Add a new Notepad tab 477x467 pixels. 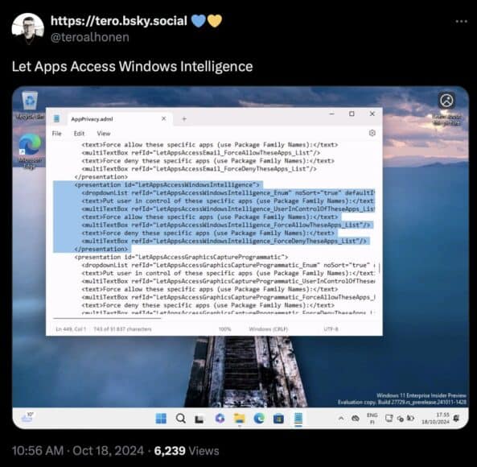click(184, 118)
